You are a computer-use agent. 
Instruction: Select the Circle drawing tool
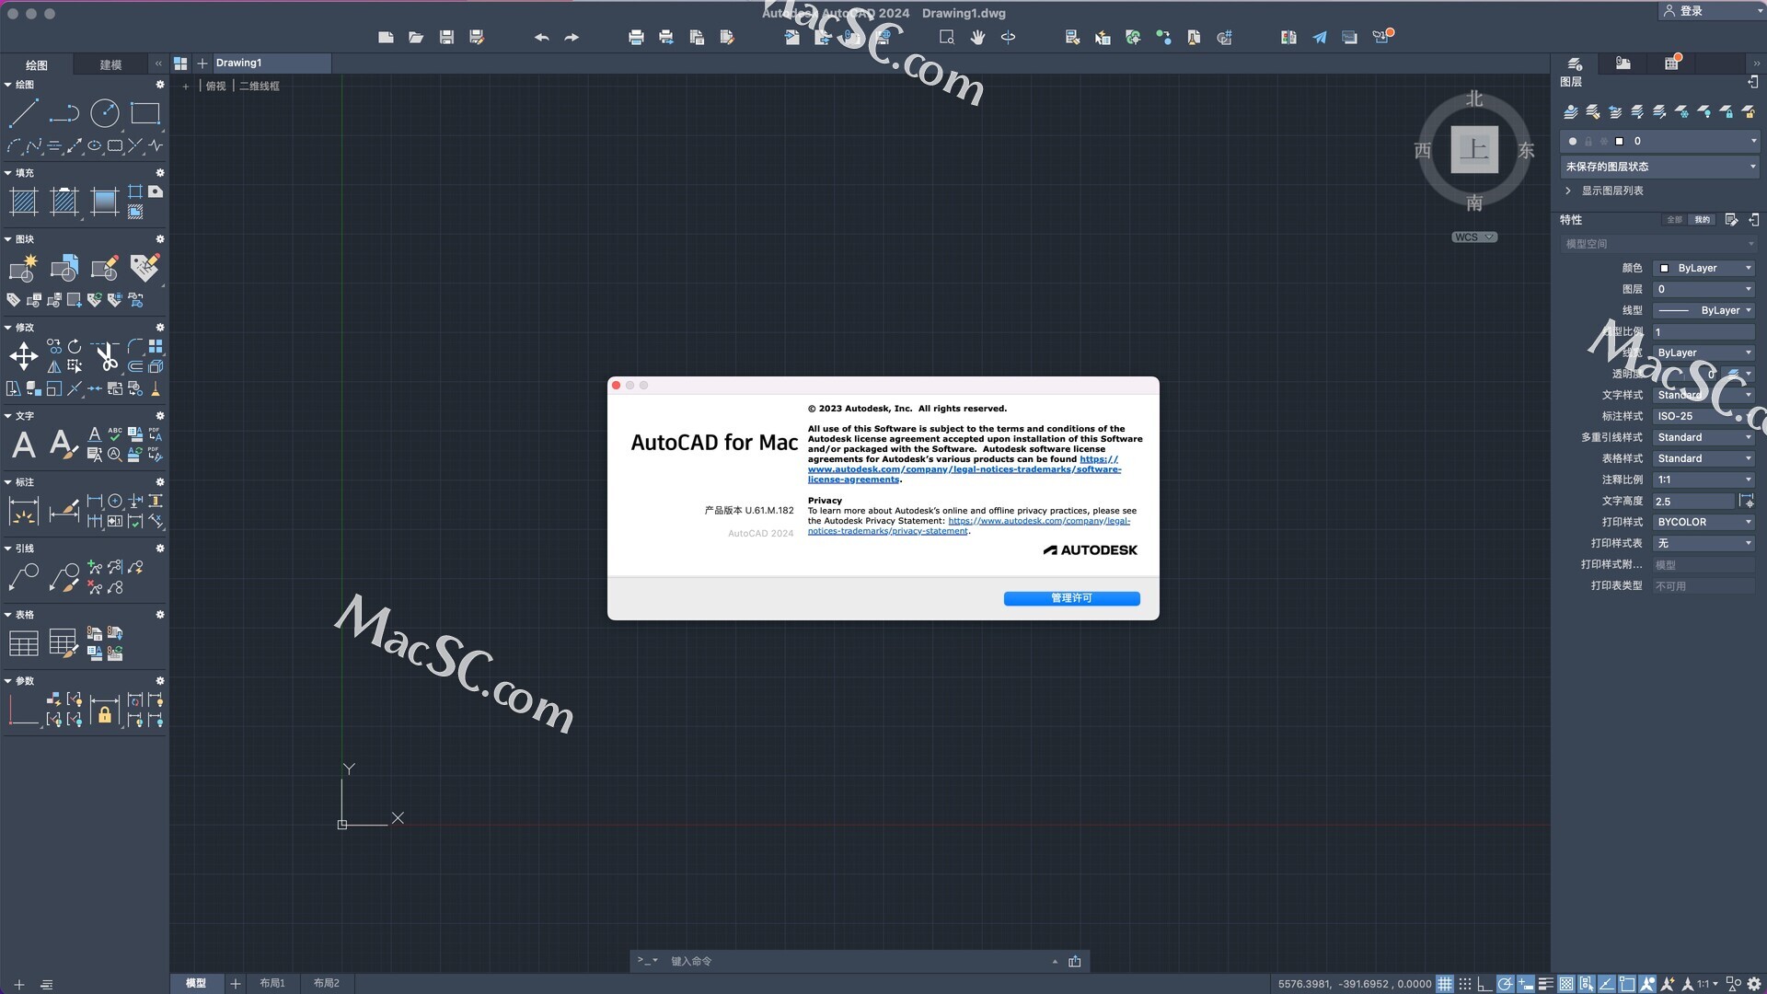point(105,113)
